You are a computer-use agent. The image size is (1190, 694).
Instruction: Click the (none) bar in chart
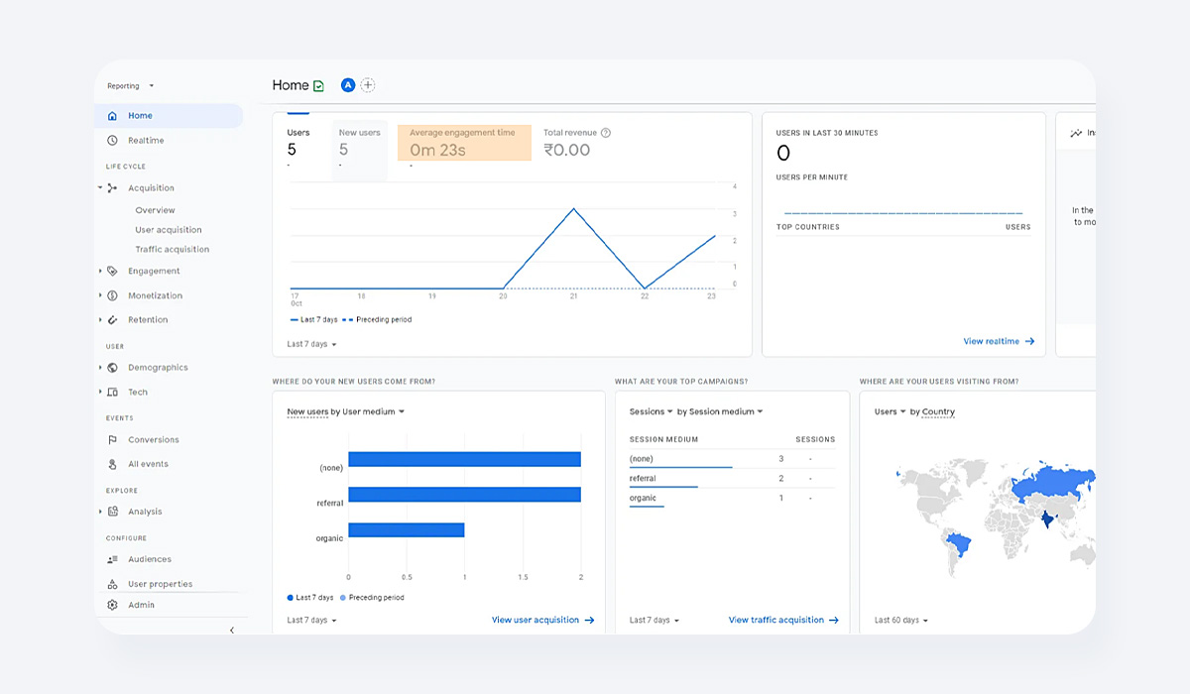click(464, 459)
